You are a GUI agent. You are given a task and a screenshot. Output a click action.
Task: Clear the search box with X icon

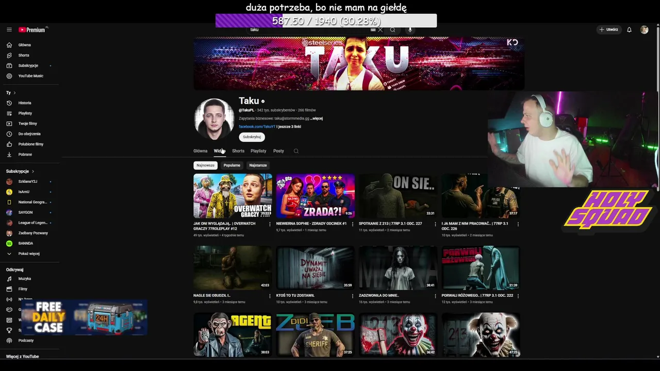pyautogui.click(x=381, y=30)
